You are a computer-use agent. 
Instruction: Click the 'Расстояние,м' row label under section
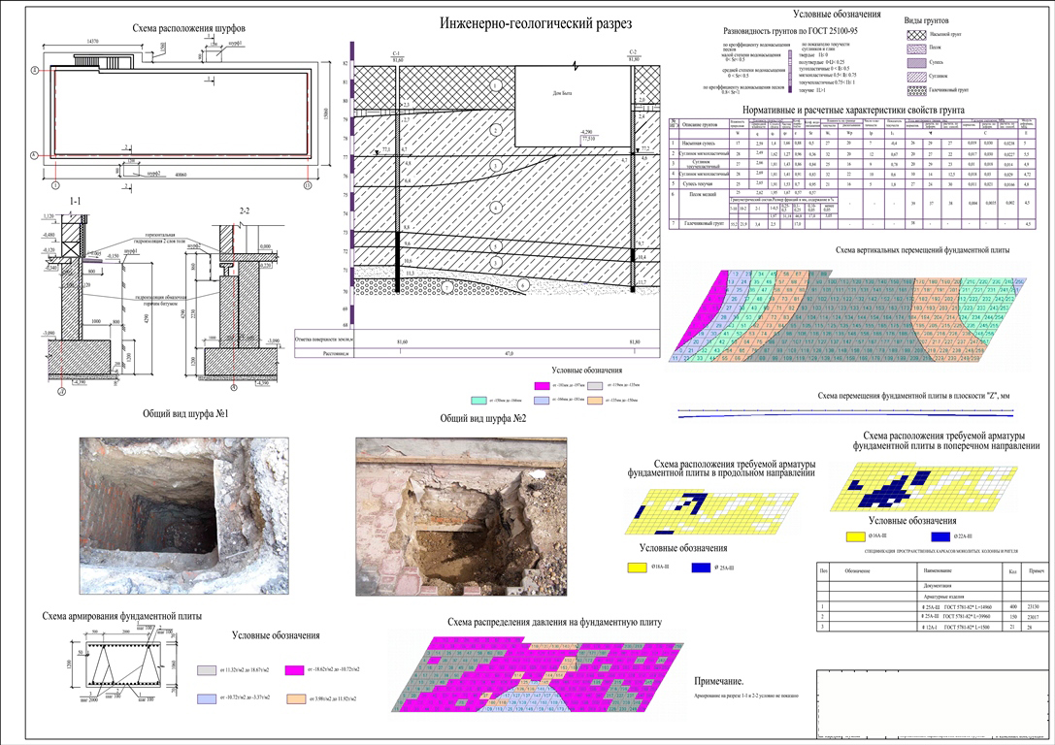[x=335, y=353]
